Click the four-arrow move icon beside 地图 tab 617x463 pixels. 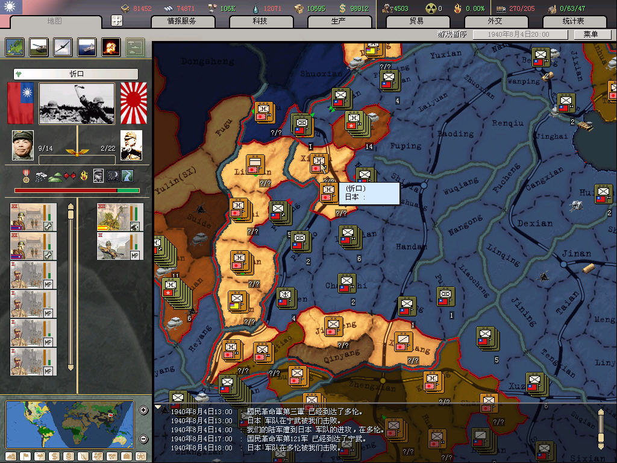pos(117,20)
